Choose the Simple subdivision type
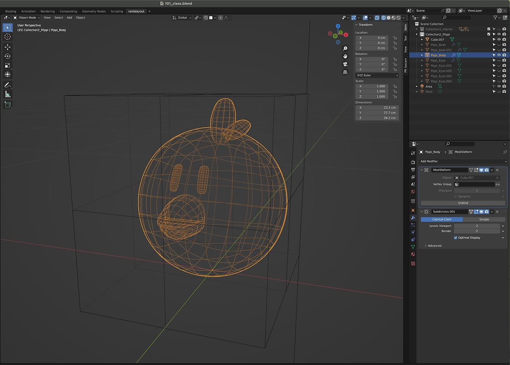The image size is (510, 365). tap(484, 220)
